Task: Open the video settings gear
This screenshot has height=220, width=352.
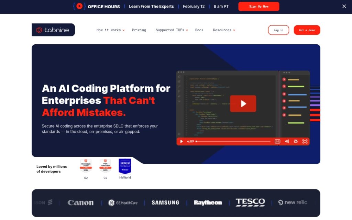Action: (x=296, y=141)
